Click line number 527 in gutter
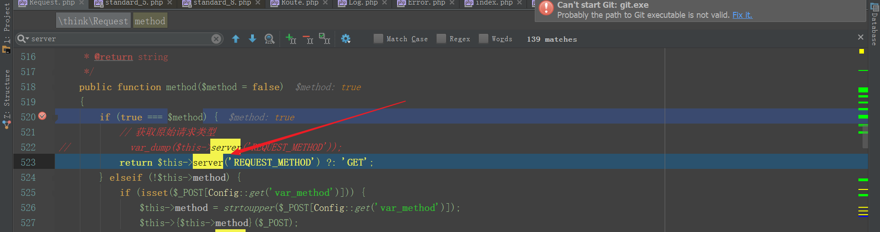 pyautogui.click(x=28, y=223)
